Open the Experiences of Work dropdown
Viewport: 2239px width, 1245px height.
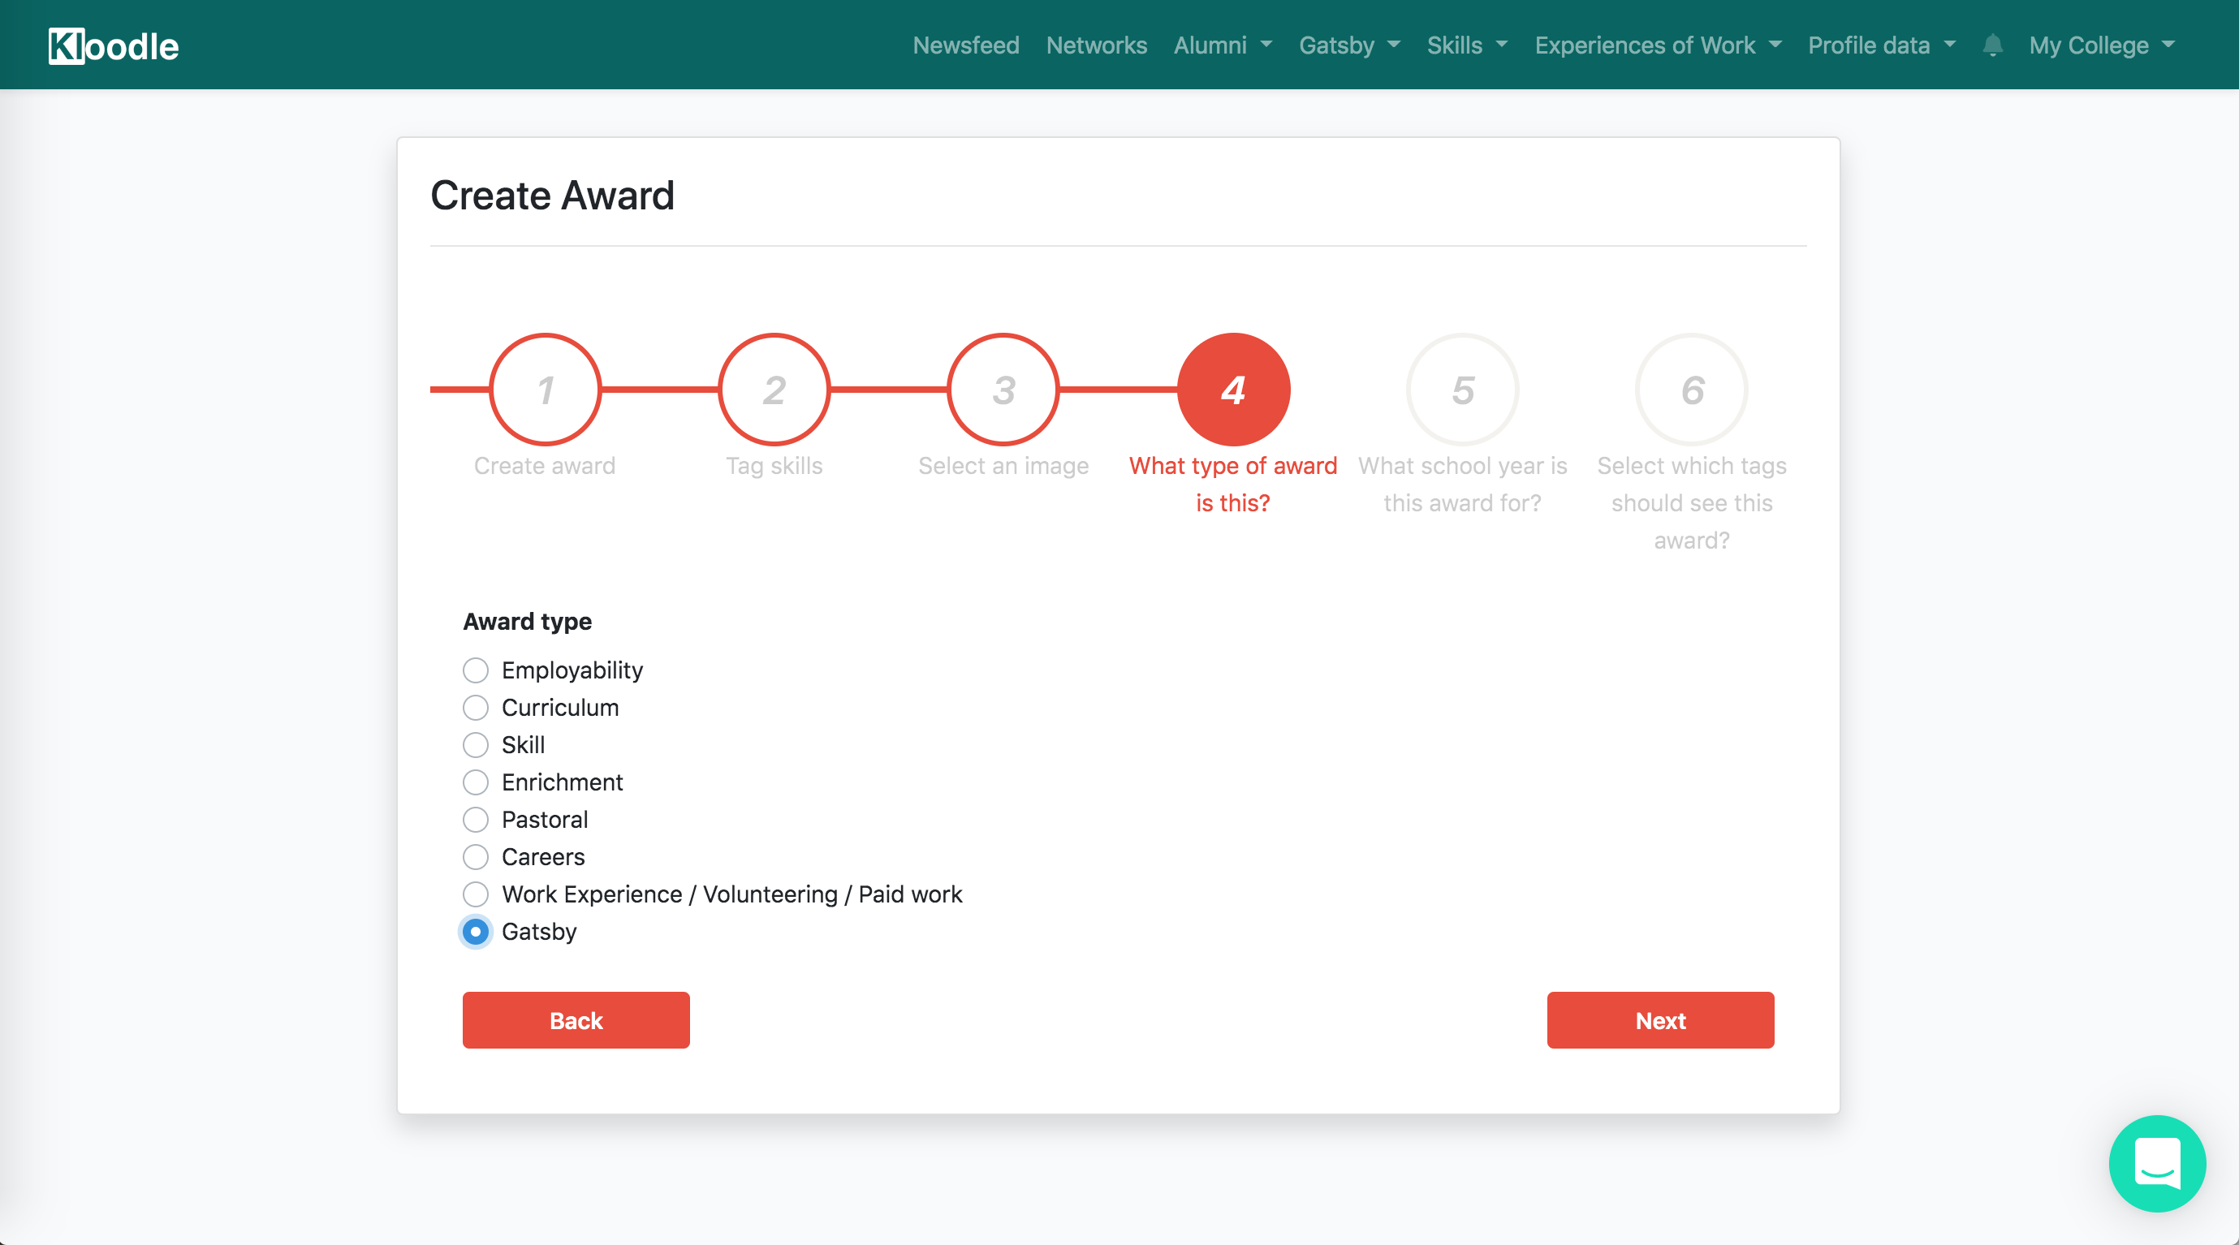point(1659,45)
